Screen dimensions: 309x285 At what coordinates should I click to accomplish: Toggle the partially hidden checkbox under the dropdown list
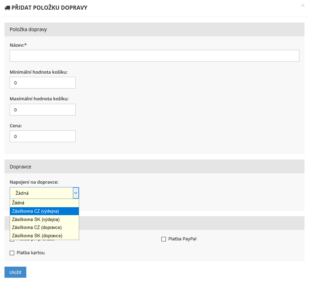point(12,240)
